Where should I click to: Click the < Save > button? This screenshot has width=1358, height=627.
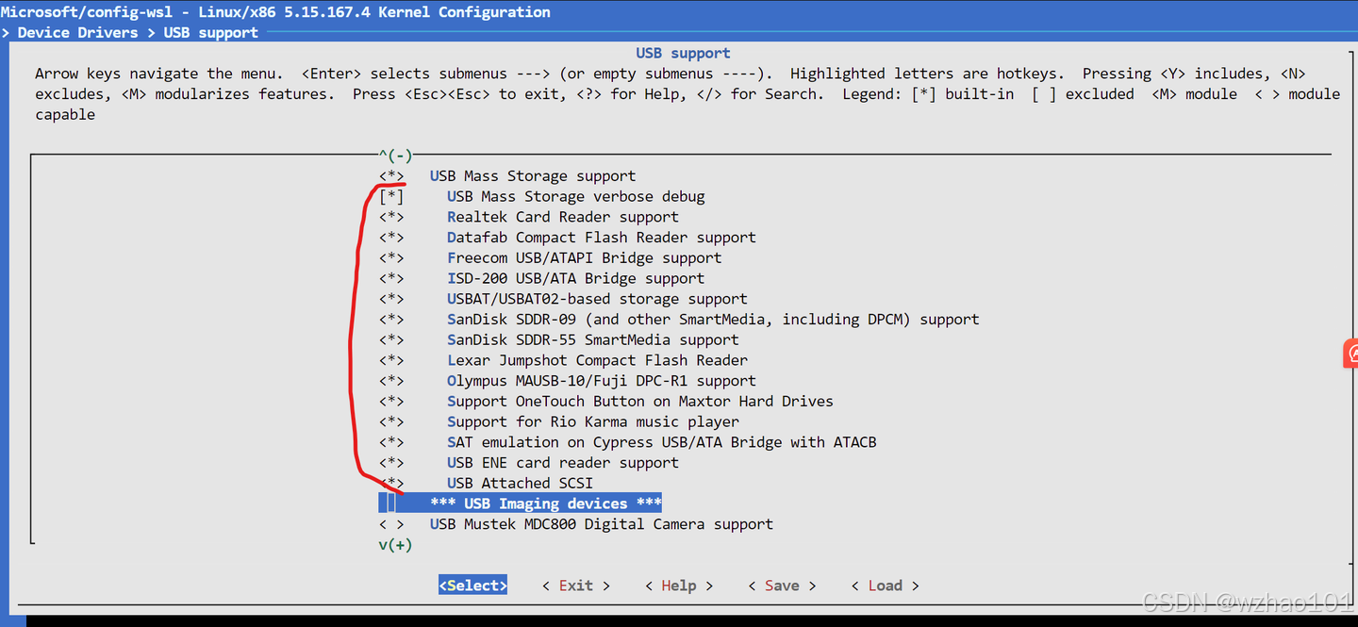pos(782,586)
